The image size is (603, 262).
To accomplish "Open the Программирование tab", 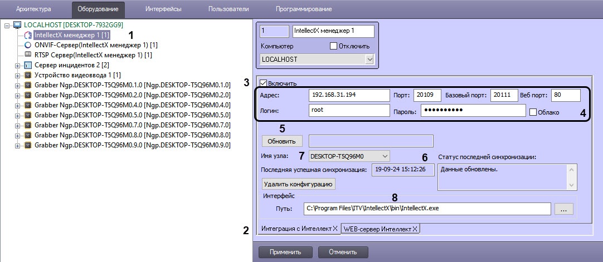I will (x=304, y=9).
